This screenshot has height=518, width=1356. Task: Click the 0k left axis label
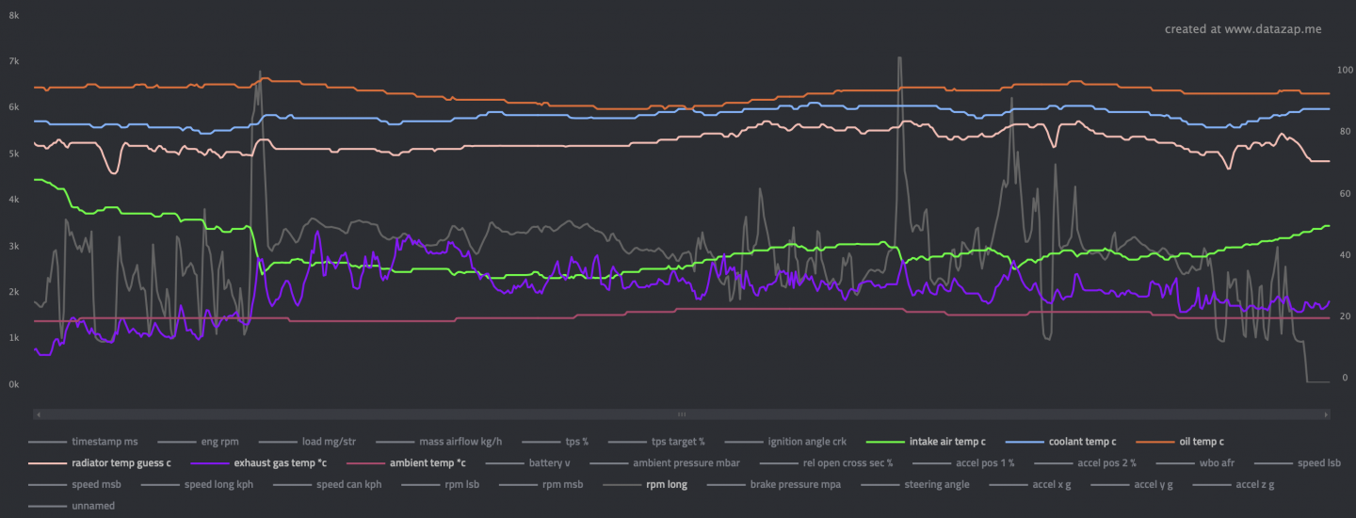(x=14, y=384)
